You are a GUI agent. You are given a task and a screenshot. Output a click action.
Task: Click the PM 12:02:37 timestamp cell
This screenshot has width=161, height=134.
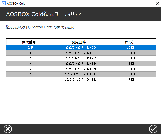pos(81,53)
